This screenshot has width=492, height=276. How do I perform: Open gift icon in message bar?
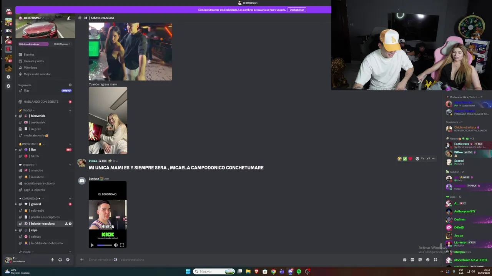click(404, 260)
